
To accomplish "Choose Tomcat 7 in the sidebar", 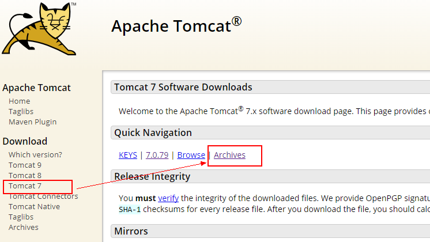I will pos(25,186).
